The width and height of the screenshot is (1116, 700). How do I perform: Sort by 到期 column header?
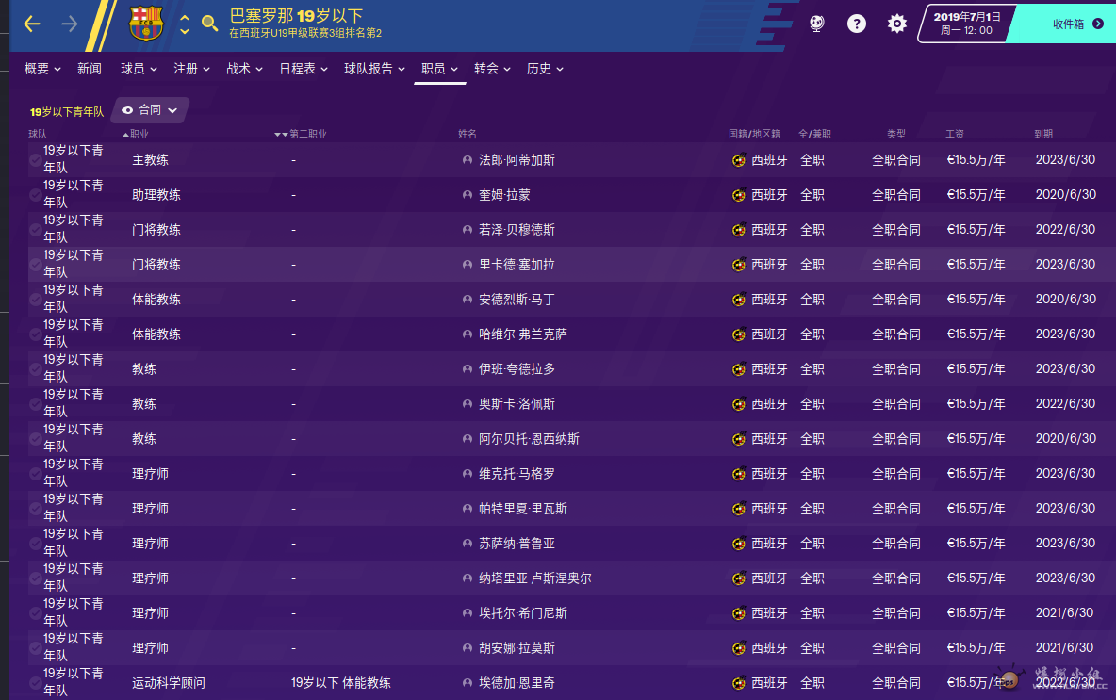tap(1043, 134)
